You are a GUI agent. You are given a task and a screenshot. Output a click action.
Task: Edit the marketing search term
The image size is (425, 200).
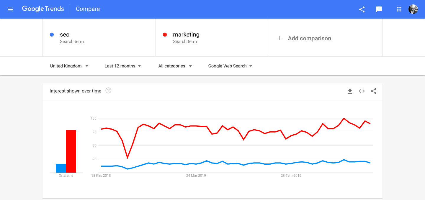(212, 37)
